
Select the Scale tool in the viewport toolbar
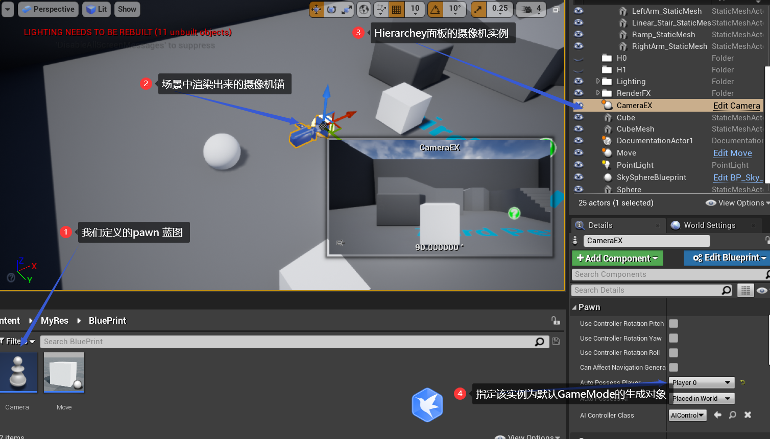point(346,9)
